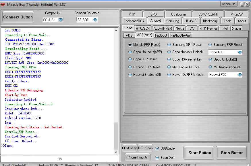Click 'CPU: MT6797' log line
This screenshot has height=166, width=251.
click(x=30, y=44)
